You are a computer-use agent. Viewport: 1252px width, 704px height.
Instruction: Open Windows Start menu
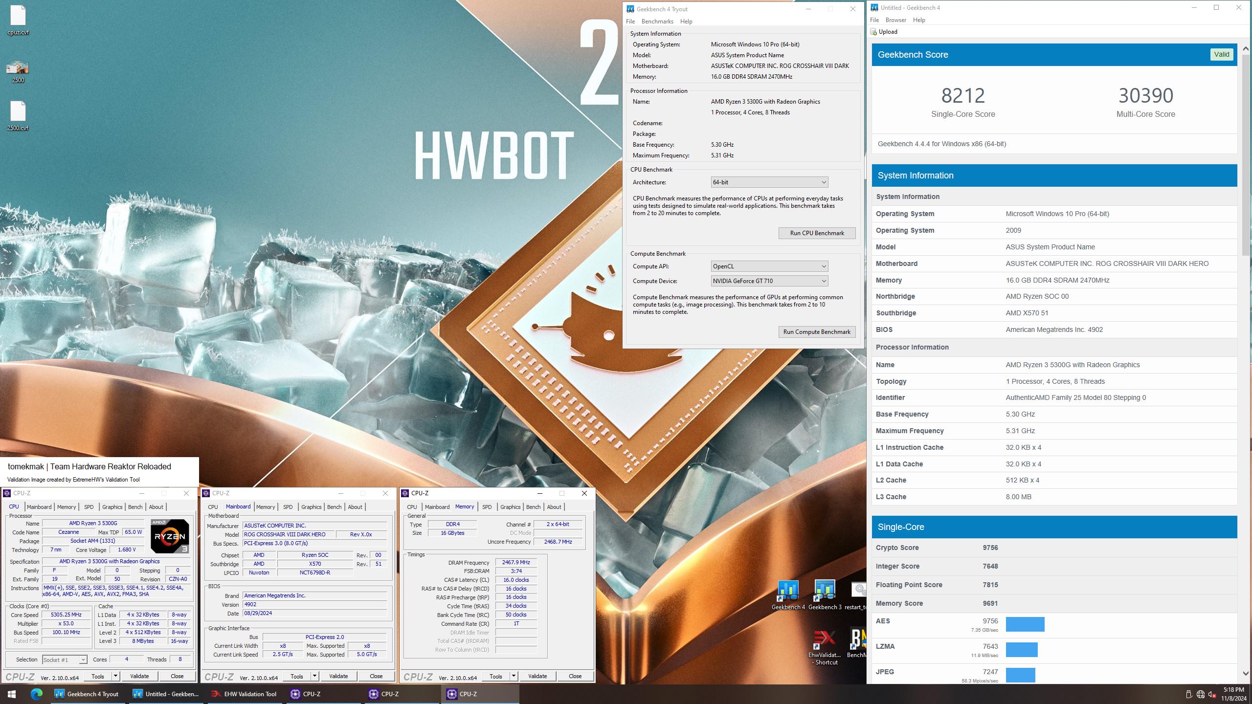pos(12,694)
